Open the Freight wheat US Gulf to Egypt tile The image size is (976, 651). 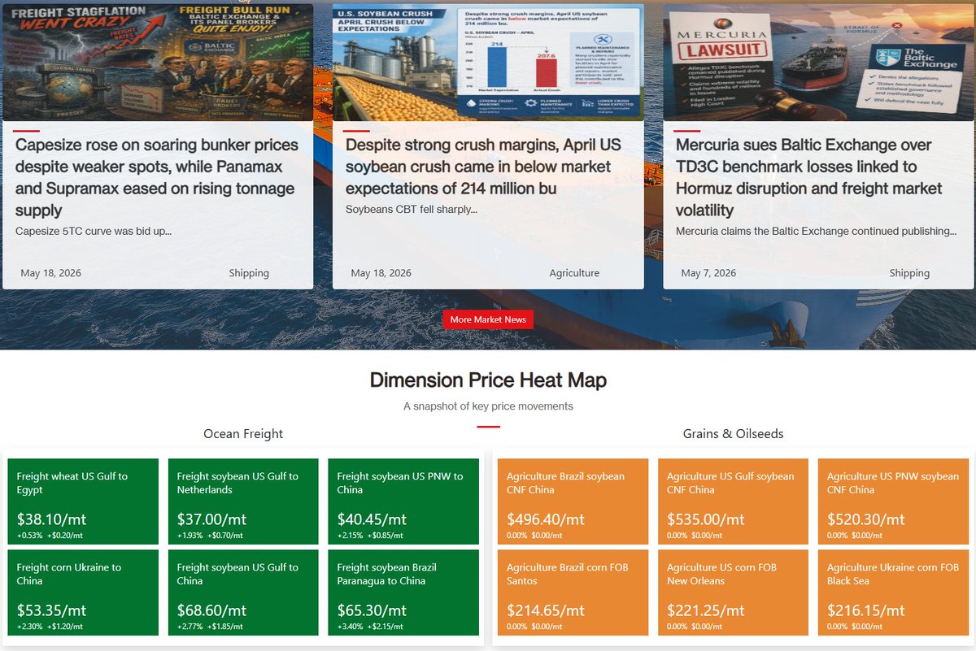[84, 501]
